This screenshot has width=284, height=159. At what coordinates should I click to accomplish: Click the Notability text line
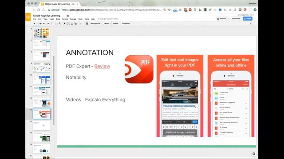click(x=76, y=77)
